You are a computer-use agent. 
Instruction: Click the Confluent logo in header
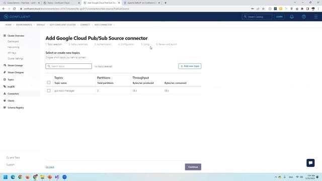click(x=17, y=17)
